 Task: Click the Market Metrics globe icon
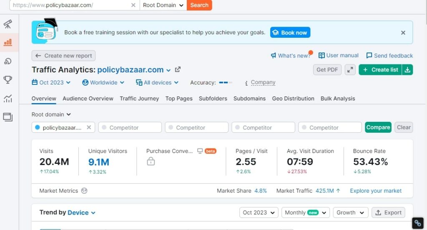(84, 190)
